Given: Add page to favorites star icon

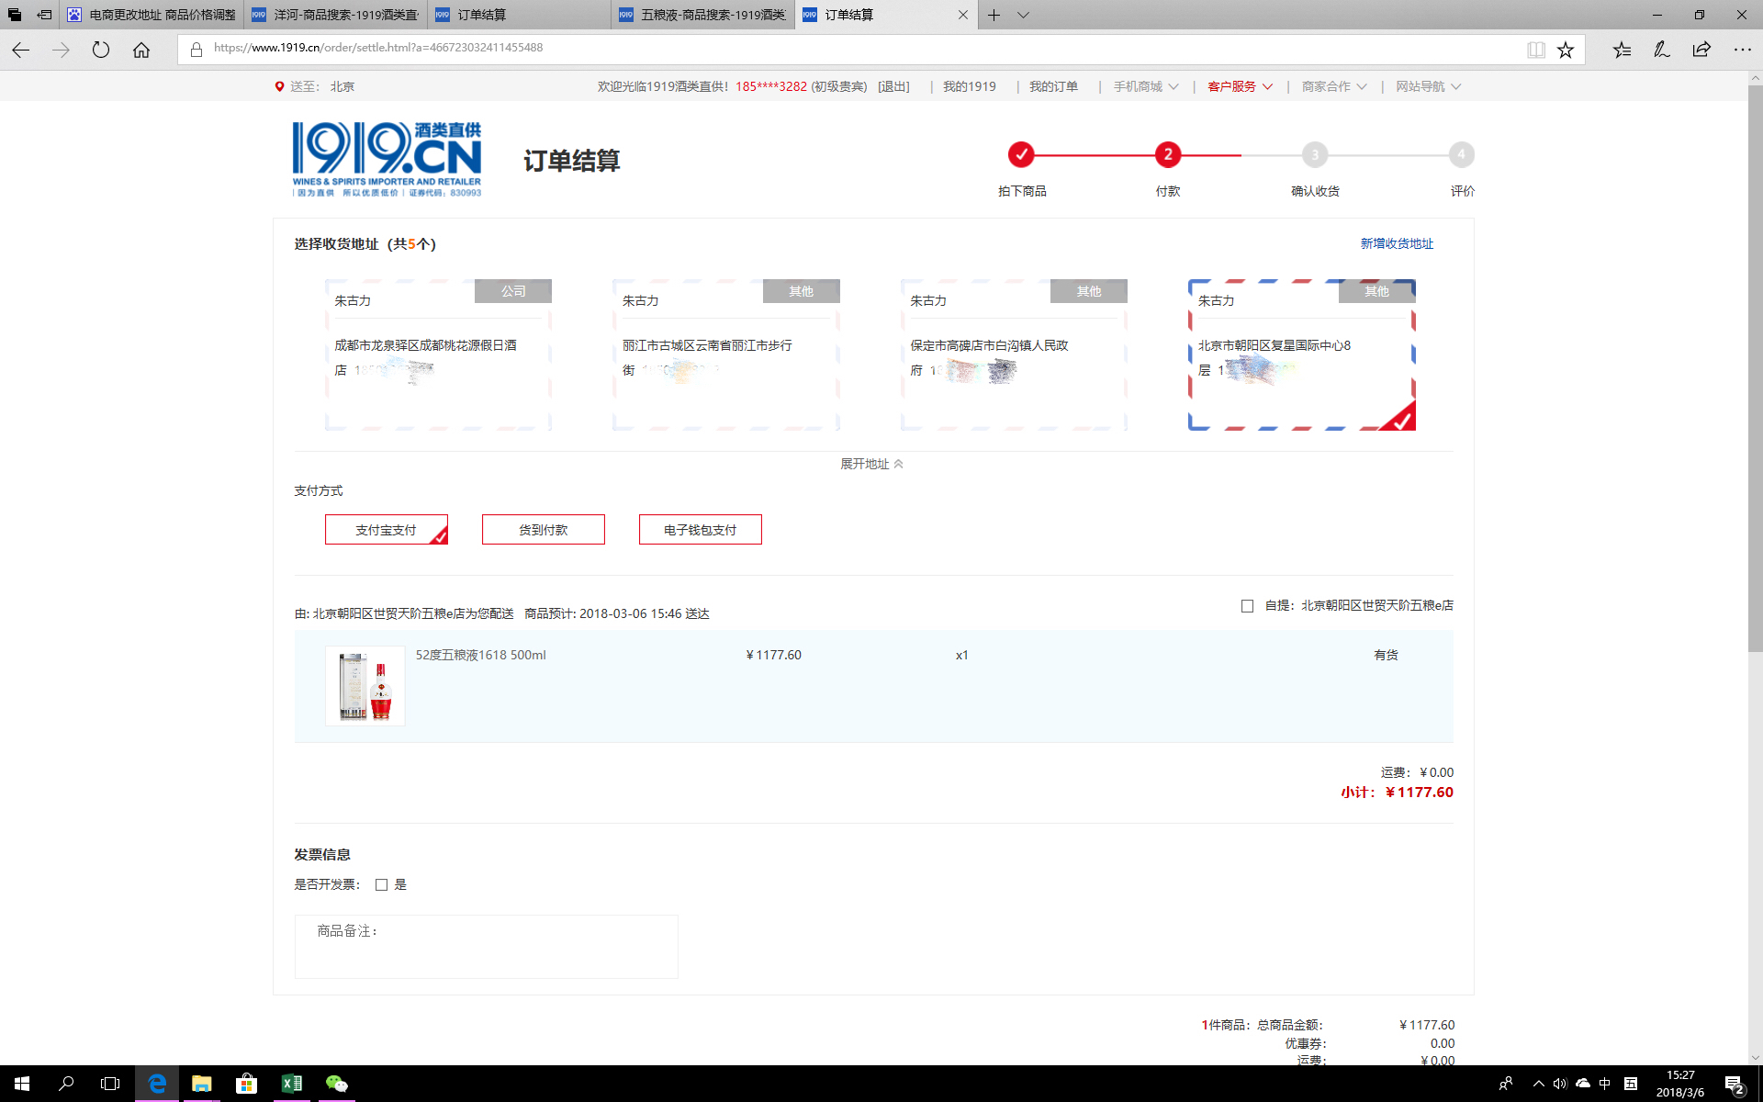Looking at the screenshot, I should pyautogui.click(x=1566, y=50).
